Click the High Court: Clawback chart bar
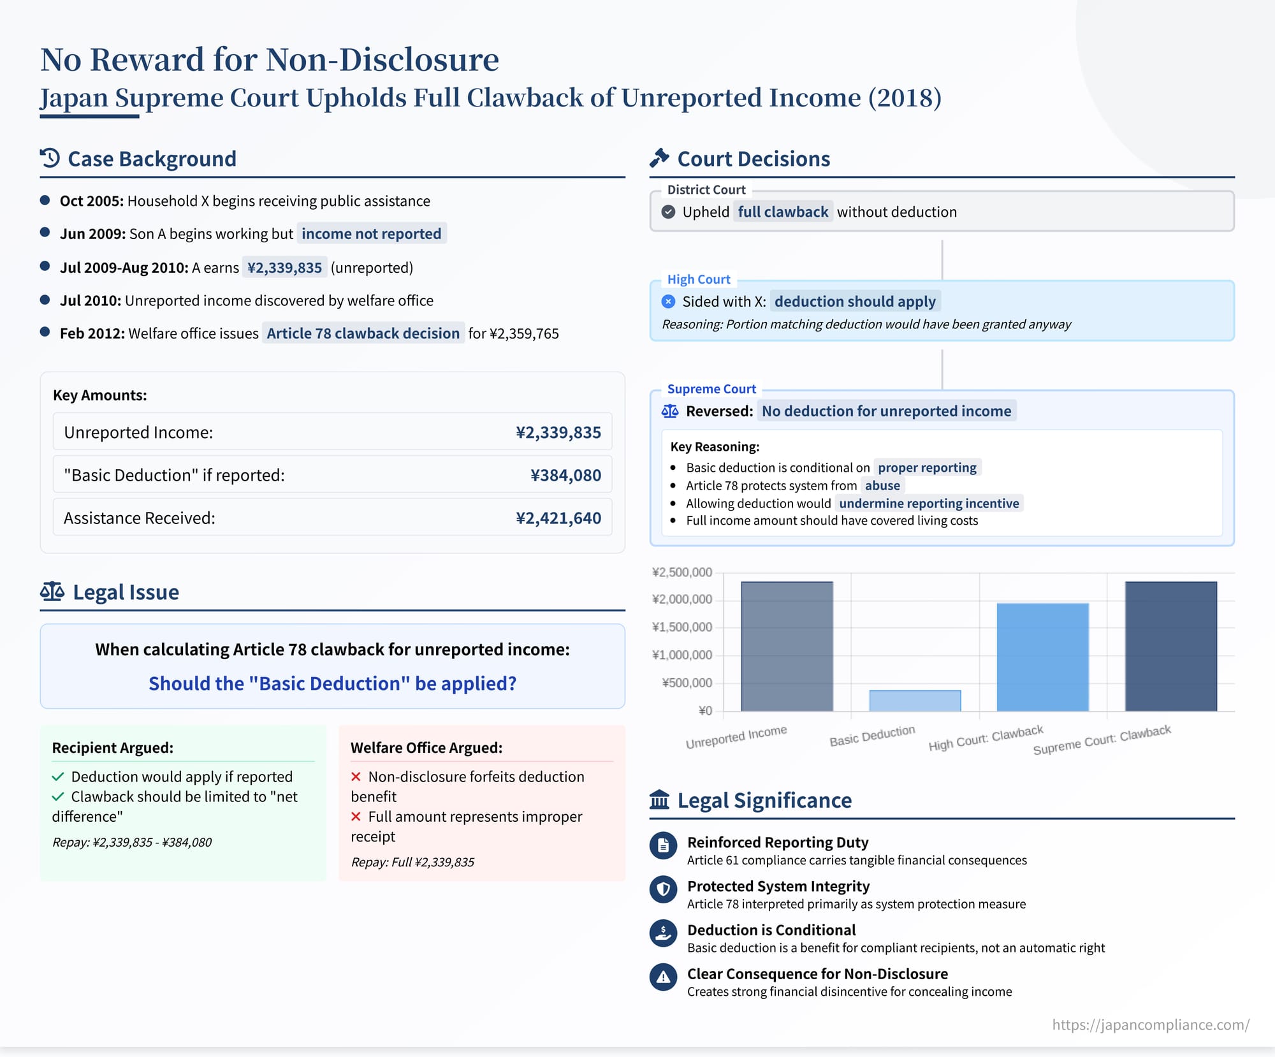 click(1043, 657)
